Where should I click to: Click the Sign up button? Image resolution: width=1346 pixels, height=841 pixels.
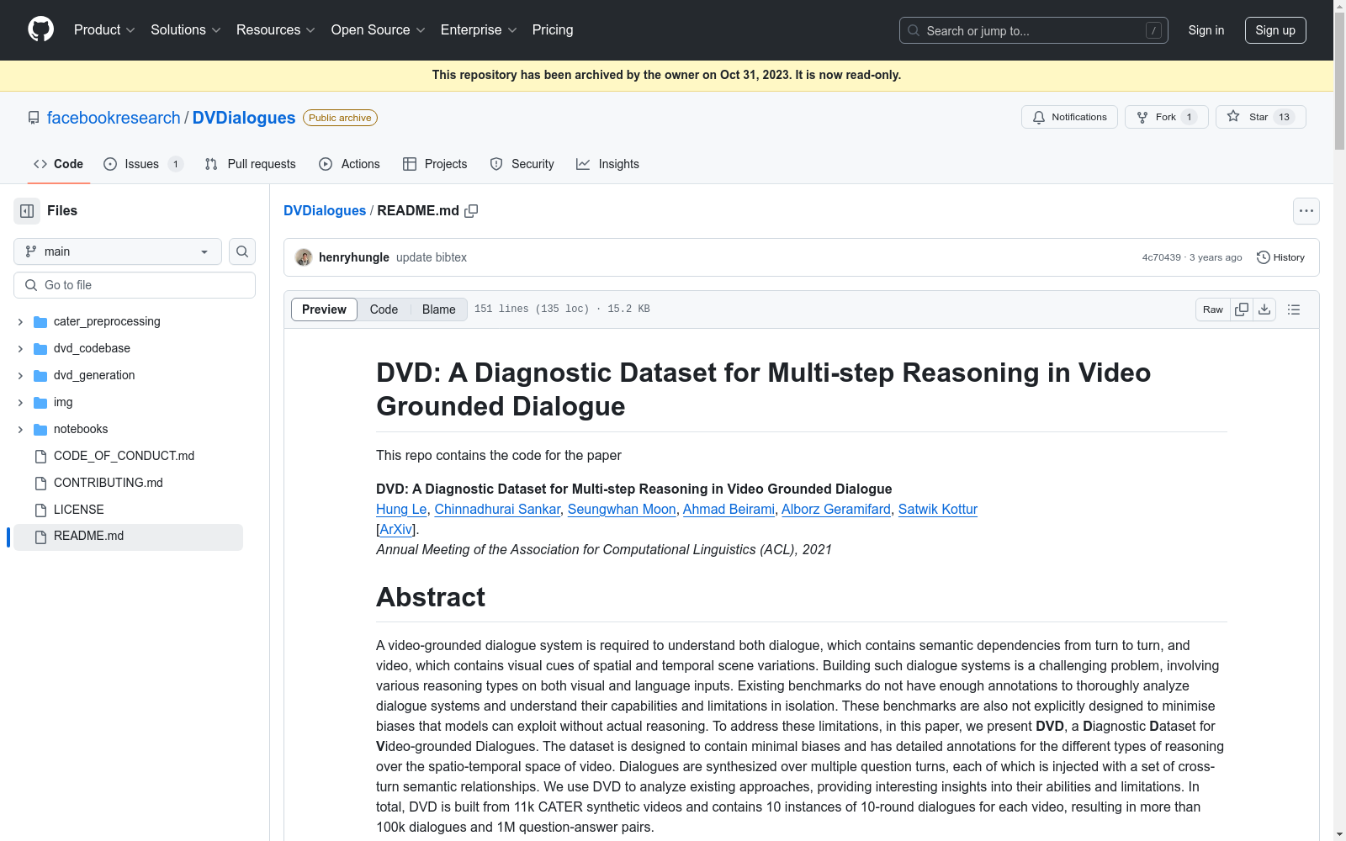coord(1275,30)
